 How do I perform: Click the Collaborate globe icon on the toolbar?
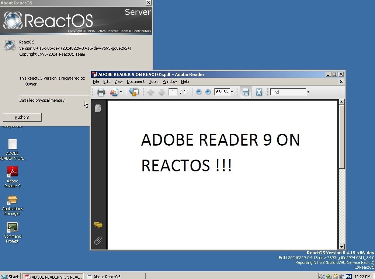click(x=133, y=92)
